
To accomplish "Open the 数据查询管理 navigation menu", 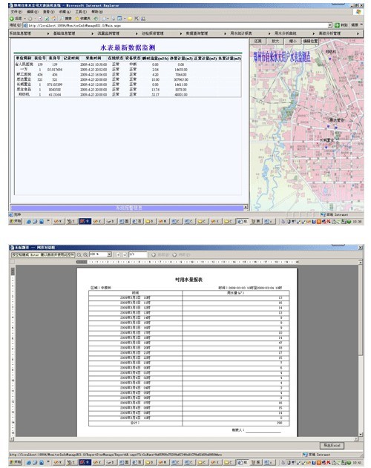I will tap(197, 33).
